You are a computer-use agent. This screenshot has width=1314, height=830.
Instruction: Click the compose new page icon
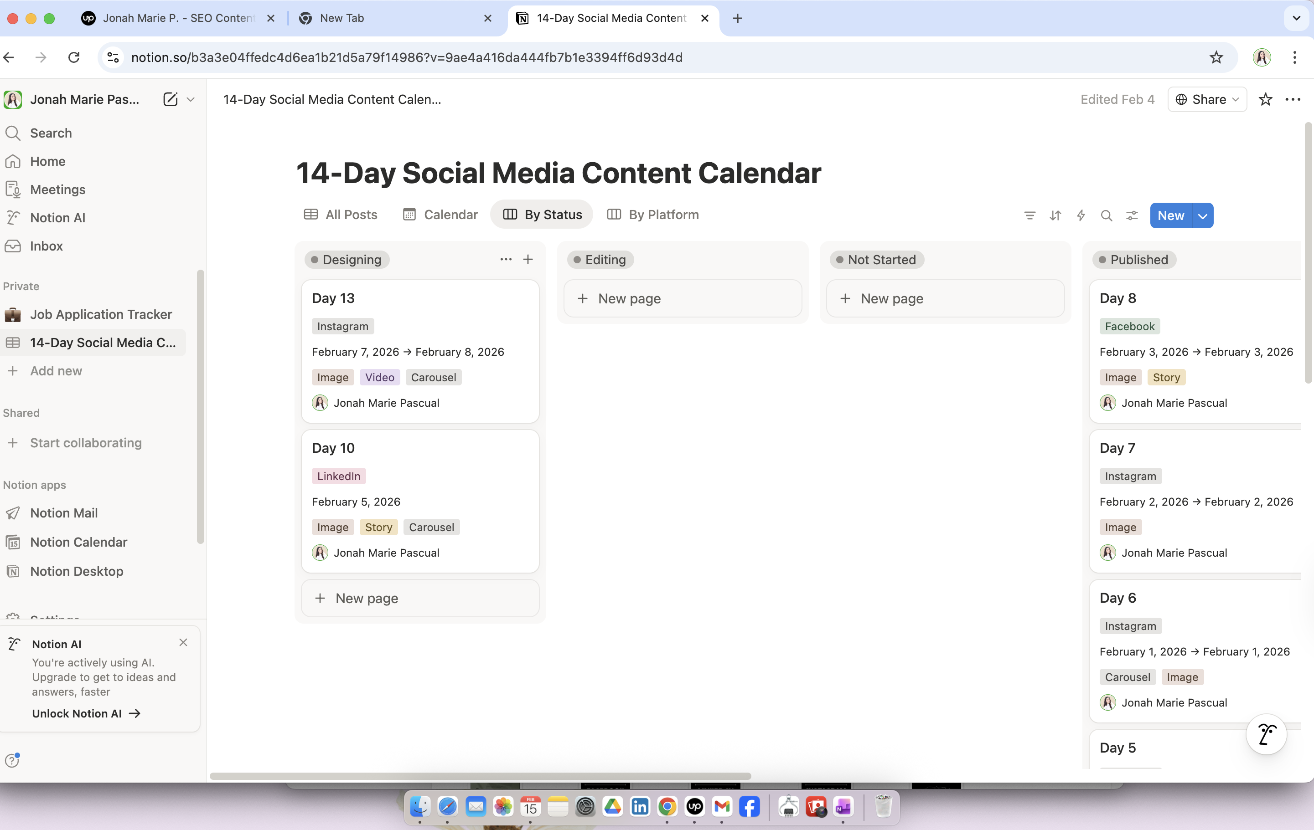[x=170, y=99]
